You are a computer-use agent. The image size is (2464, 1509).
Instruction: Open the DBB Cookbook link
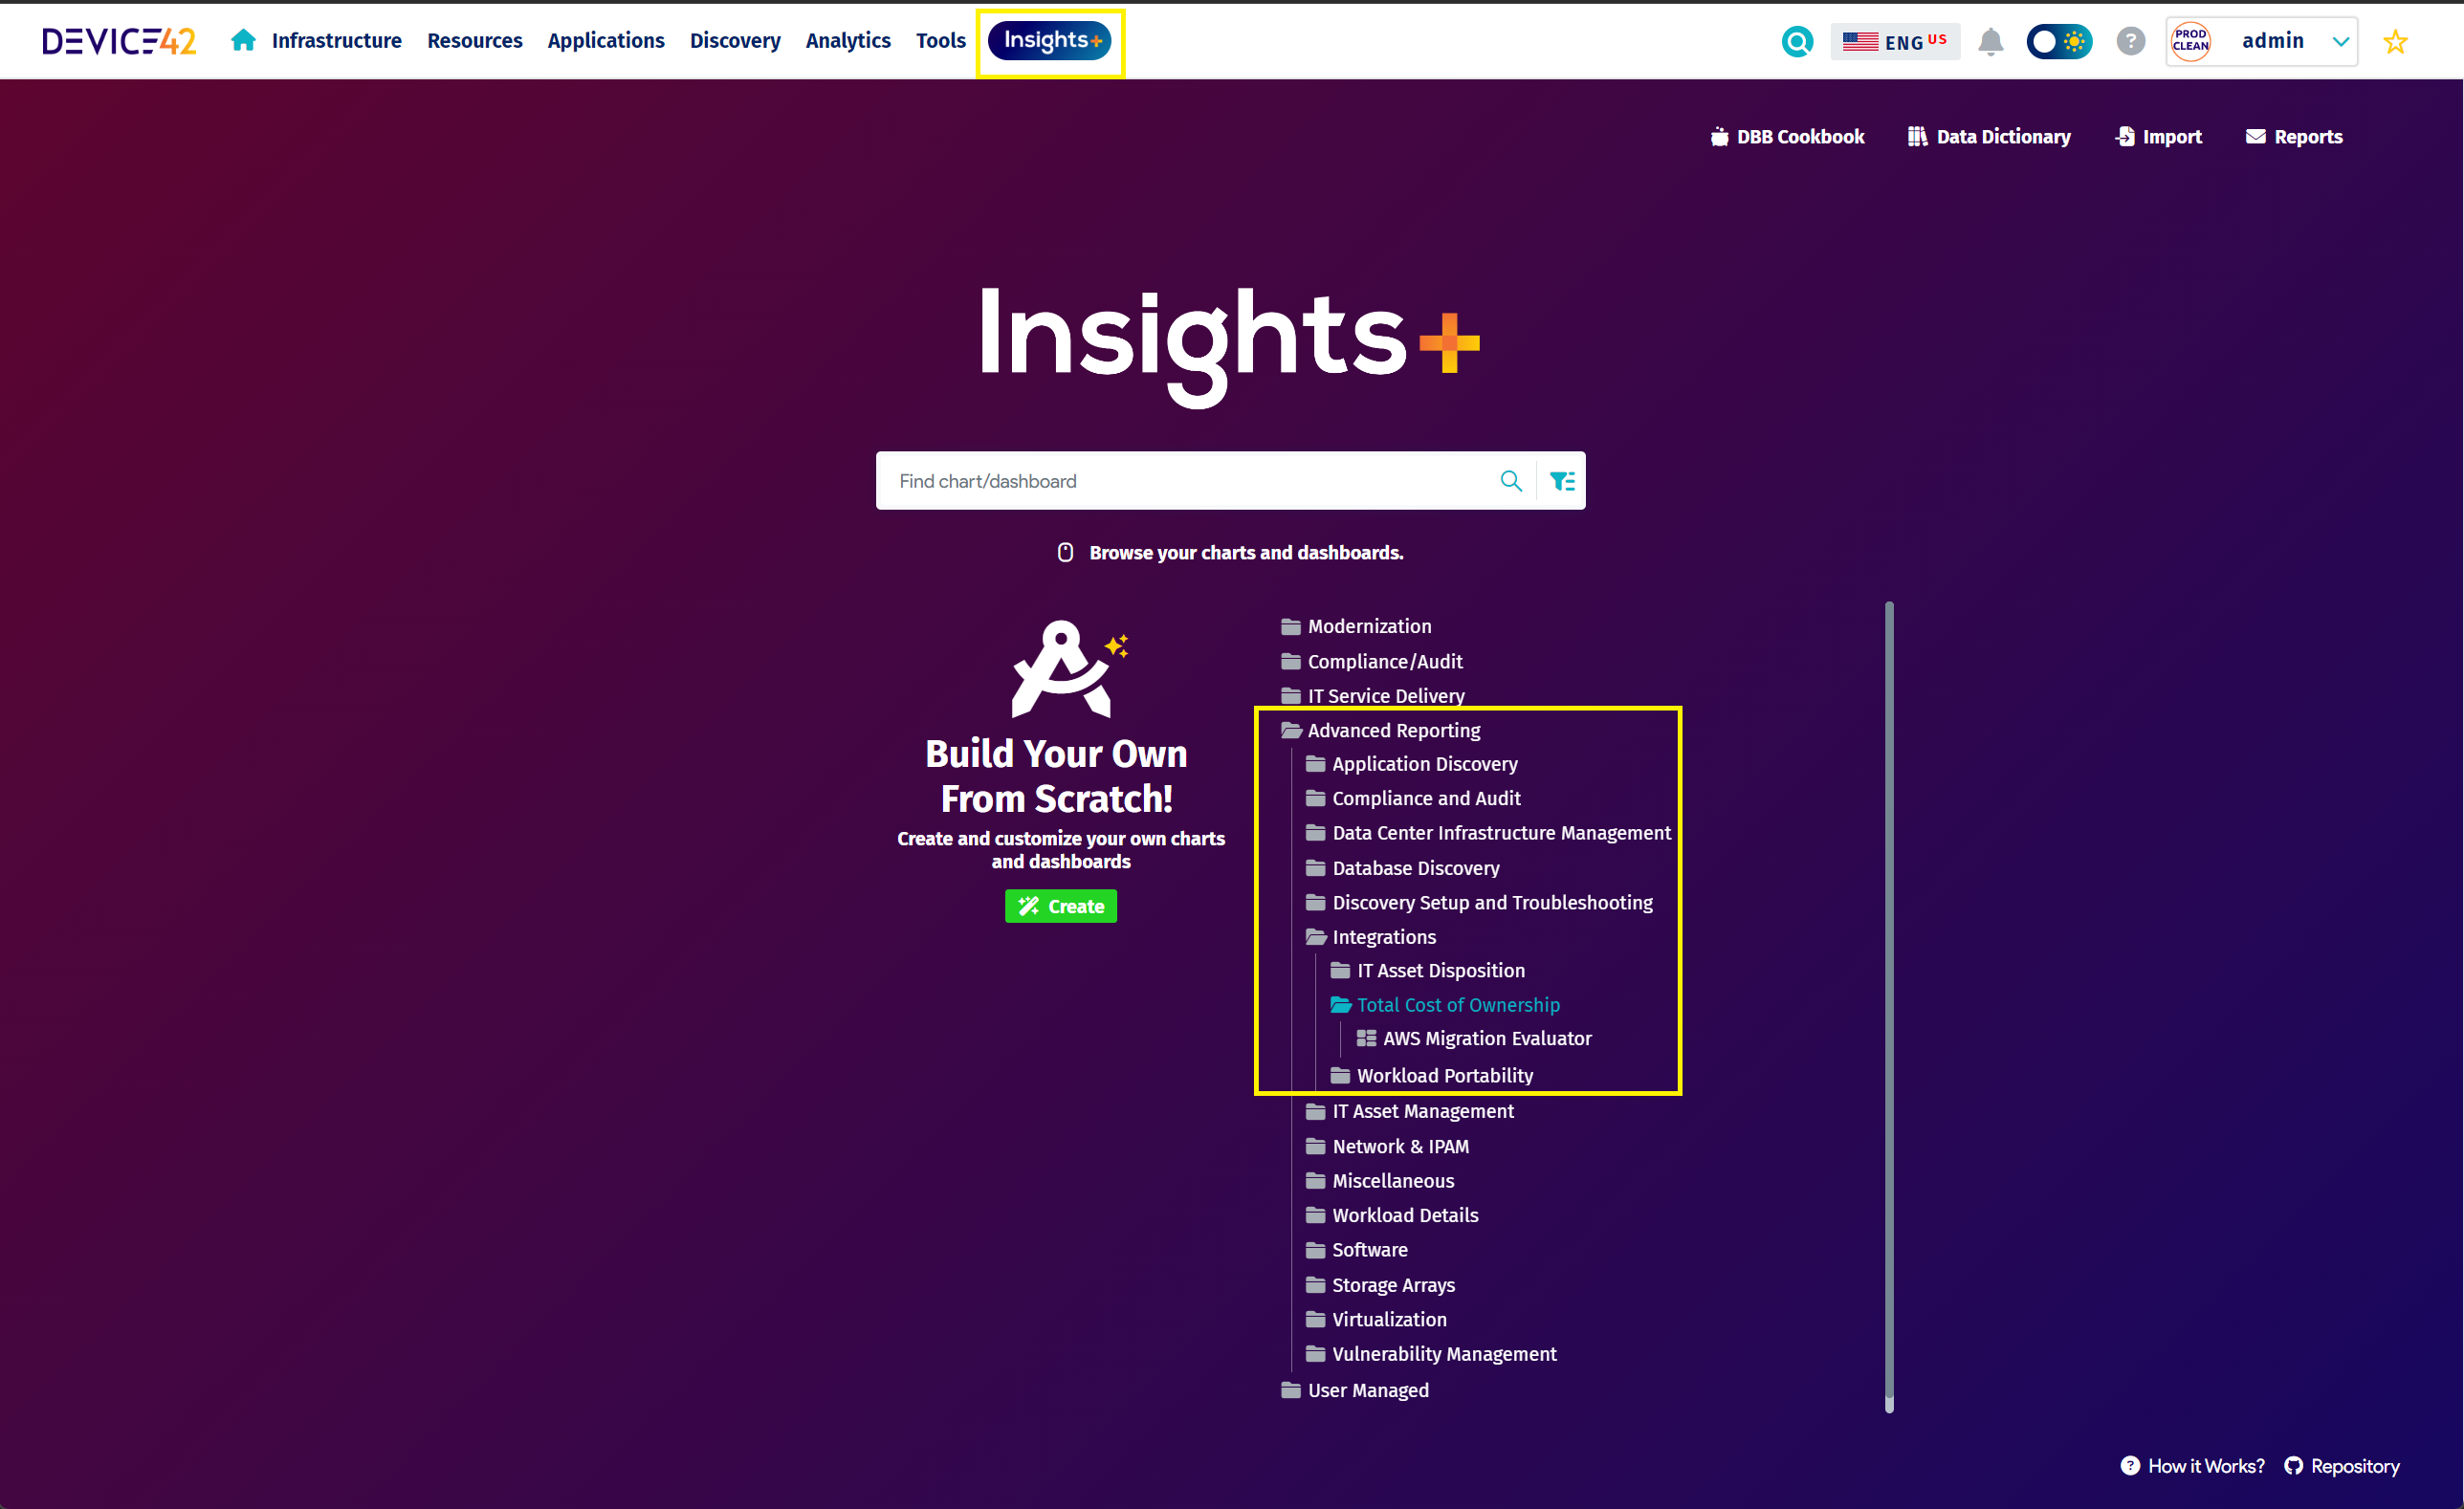click(x=1787, y=137)
